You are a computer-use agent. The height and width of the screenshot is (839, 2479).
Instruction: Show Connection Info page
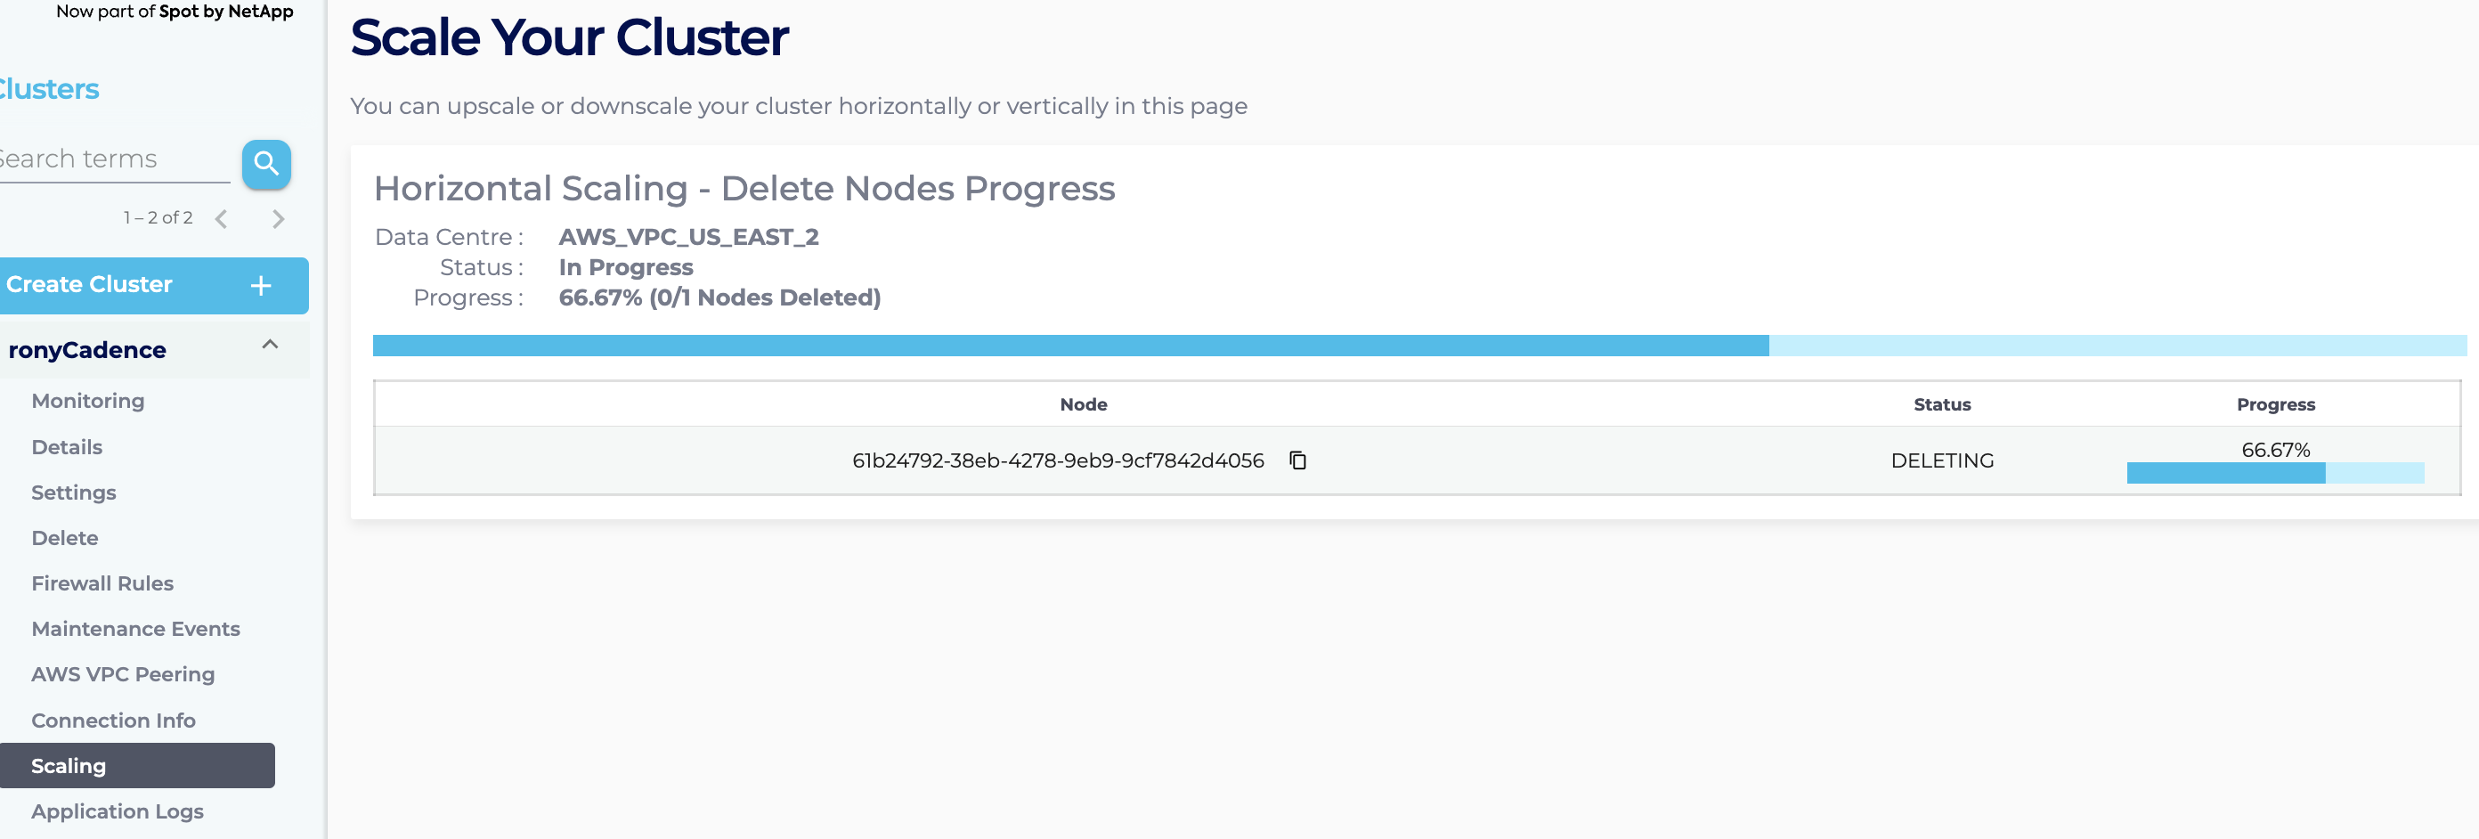[x=112, y=721]
